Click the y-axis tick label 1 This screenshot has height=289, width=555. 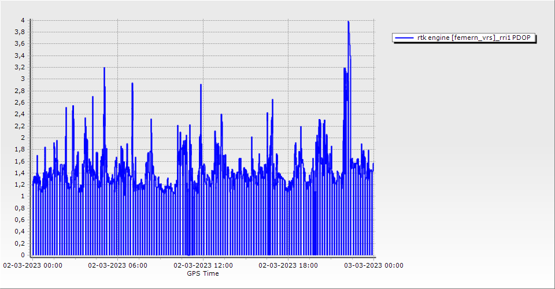pyautogui.click(x=23, y=196)
